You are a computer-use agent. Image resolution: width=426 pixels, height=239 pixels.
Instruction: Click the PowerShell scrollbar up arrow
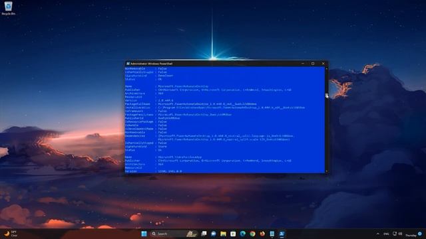pos(326,68)
